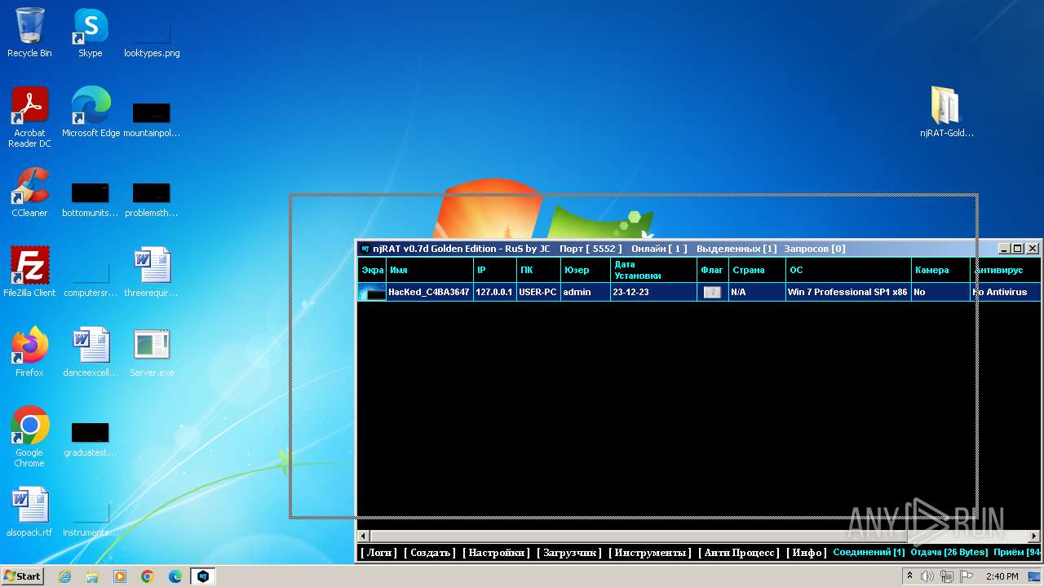Launch Skype from the desktop
Screen dimensions: 1044x587
point(90,33)
